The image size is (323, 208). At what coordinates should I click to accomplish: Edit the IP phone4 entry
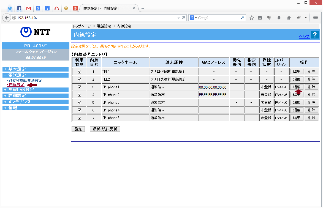tap(297, 110)
